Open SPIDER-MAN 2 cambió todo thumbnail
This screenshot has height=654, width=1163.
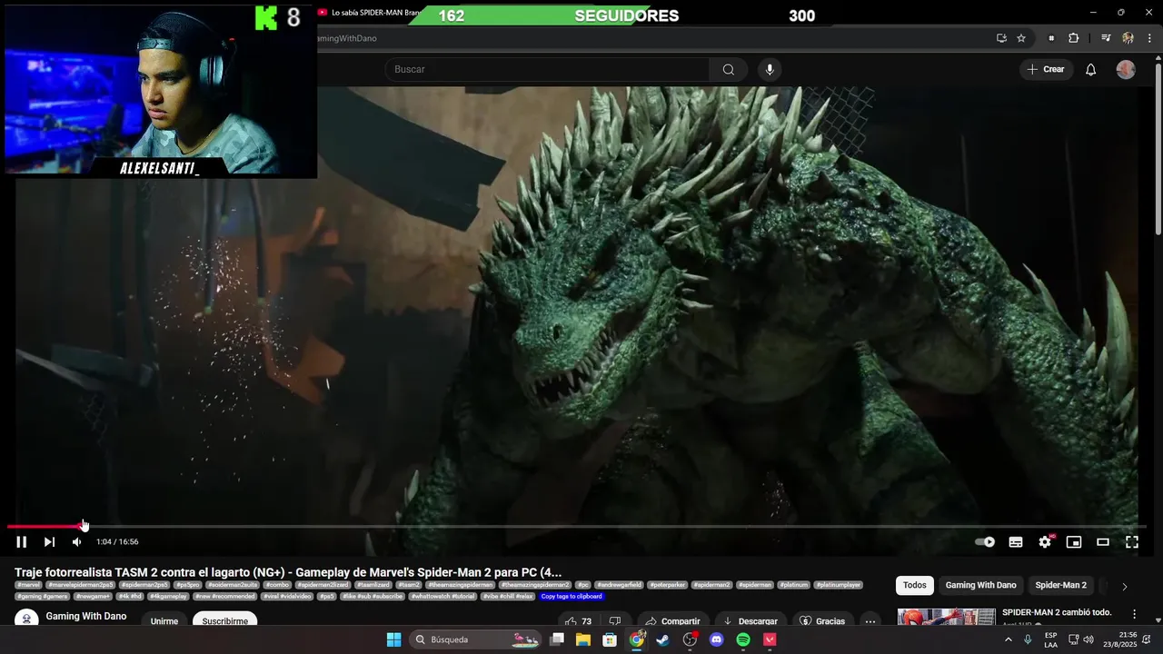[947, 617]
